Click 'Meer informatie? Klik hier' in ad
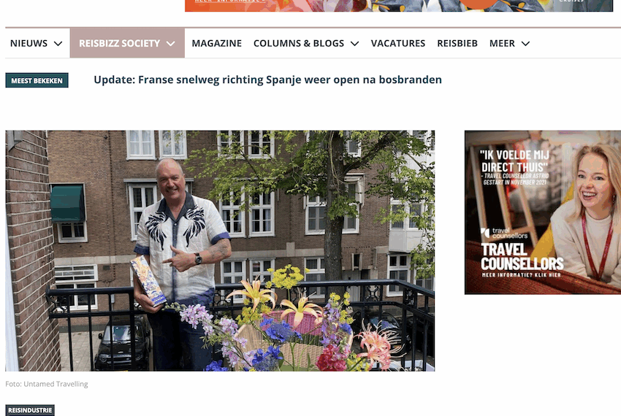Screen dimensions: 621x416 (x=521, y=274)
